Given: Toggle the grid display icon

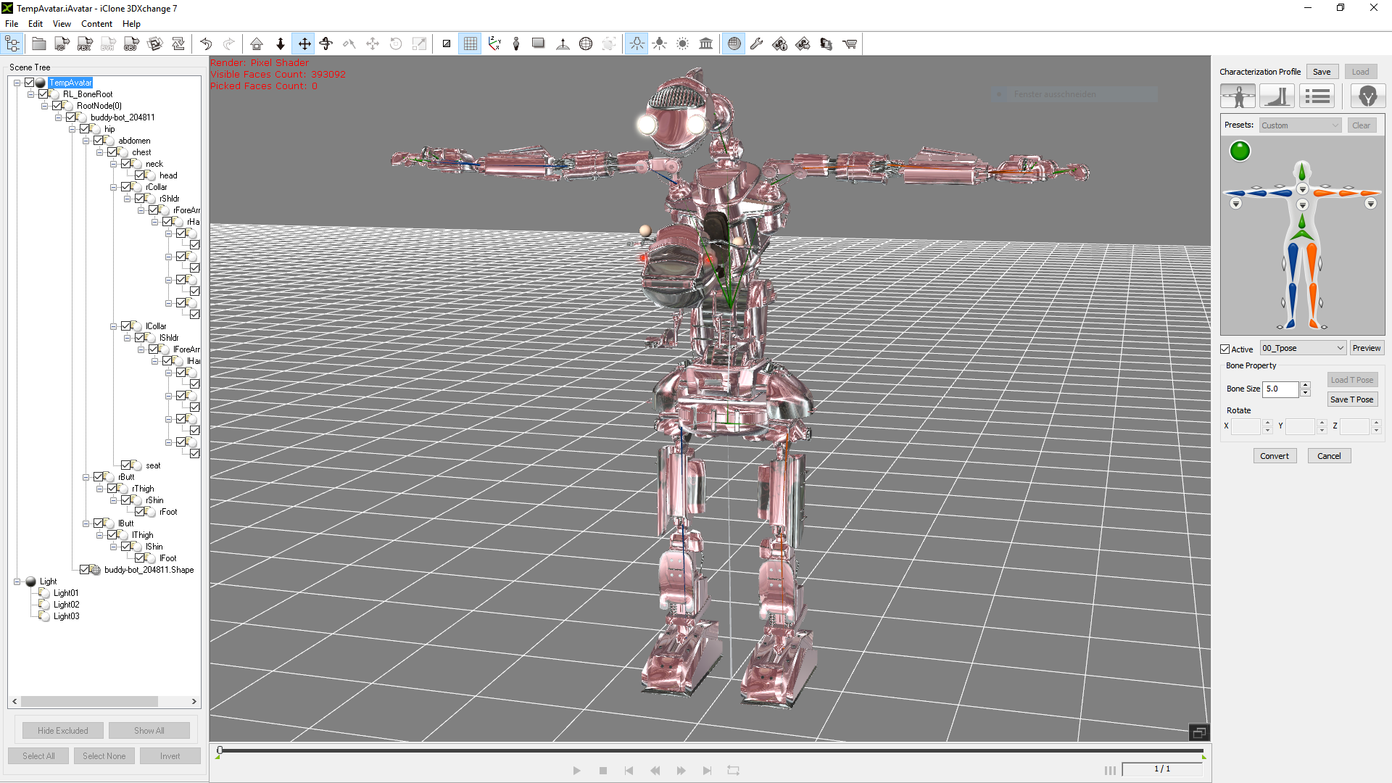Looking at the screenshot, I should coord(471,44).
